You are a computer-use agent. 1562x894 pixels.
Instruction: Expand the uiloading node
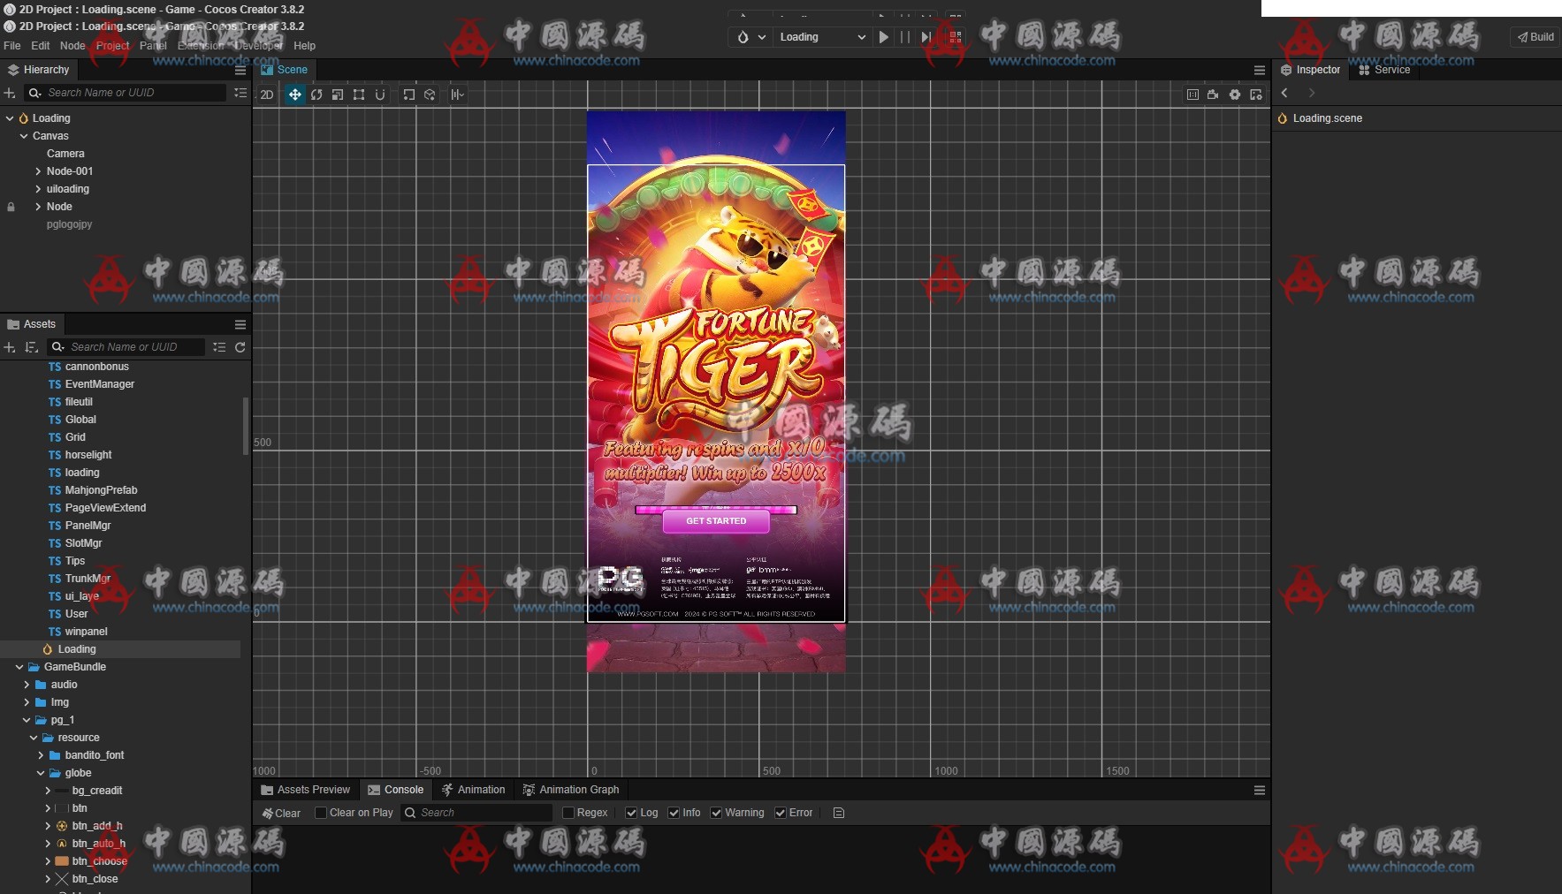click(38, 189)
